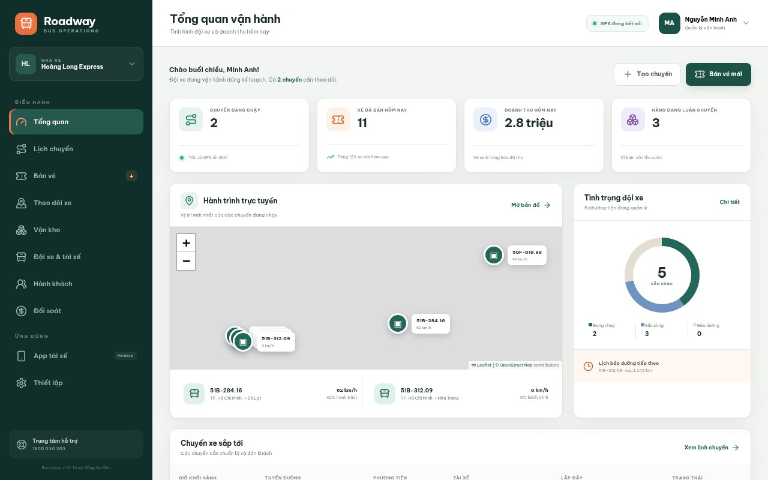This screenshot has height=480, width=768.
Task: Click the 51B-312.09 map label
Action: click(x=276, y=341)
